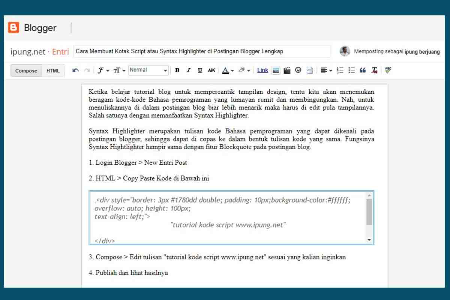Toggle underline formatting

pyautogui.click(x=200, y=70)
